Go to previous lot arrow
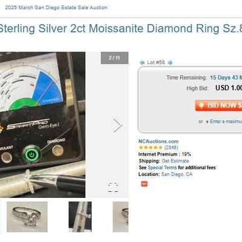Viewport: 242px width, 242px height. (x=142, y=62)
